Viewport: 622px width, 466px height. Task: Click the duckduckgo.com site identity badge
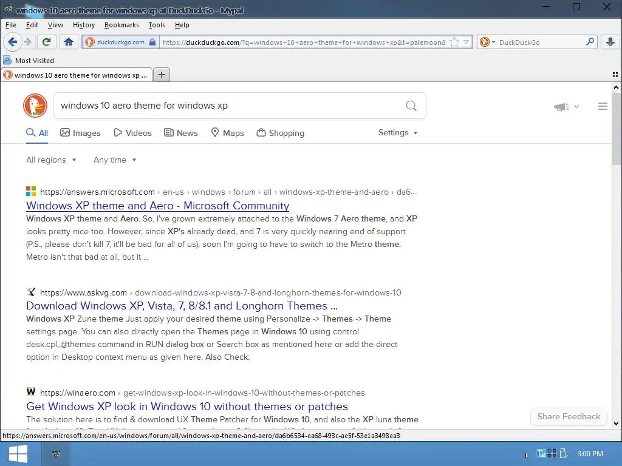[x=121, y=42]
